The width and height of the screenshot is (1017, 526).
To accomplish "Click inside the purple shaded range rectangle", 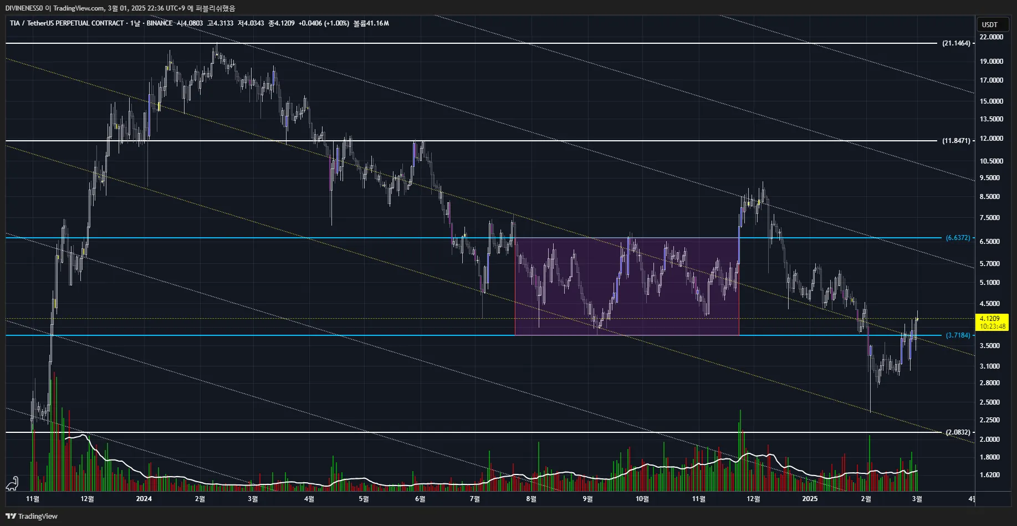I will [x=627, y=287].
